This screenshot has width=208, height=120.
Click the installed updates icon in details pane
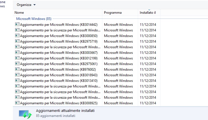pyautogui.click(x=25, y=114)
